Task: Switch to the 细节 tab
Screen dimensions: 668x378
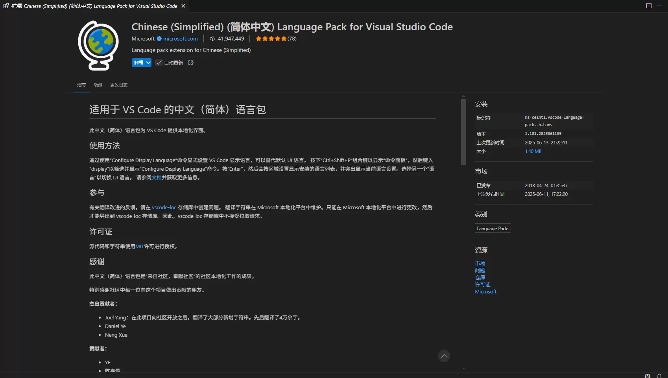Action: point(81,85)
